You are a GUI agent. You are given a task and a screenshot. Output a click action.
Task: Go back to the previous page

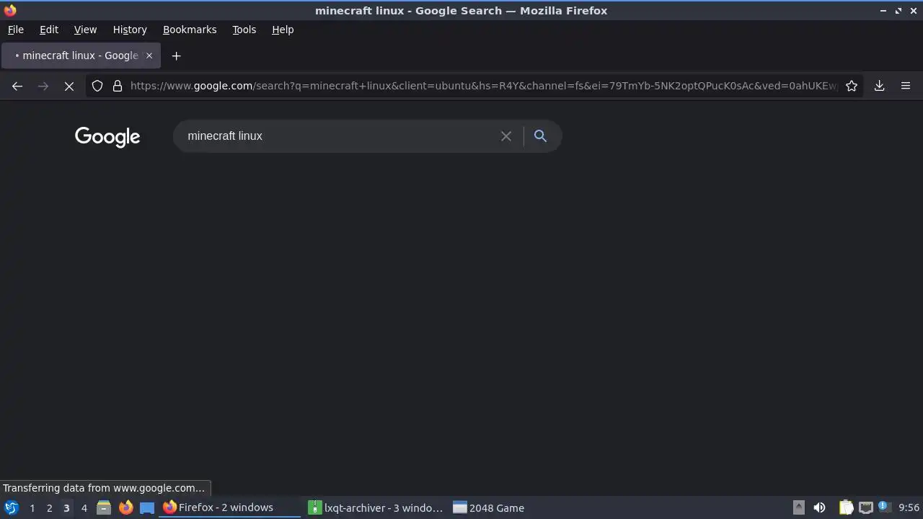point(17,86)
